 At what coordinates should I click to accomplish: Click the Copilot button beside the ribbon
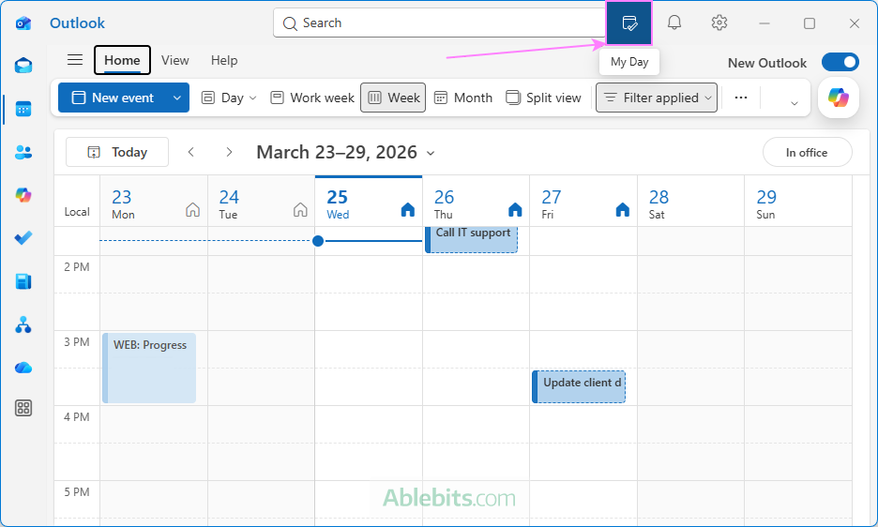pyautogui.click(x=839, y=98)
